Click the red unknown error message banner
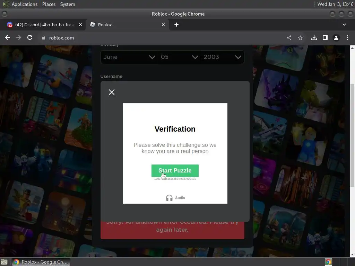355x266 pixels. coord(172,230)
